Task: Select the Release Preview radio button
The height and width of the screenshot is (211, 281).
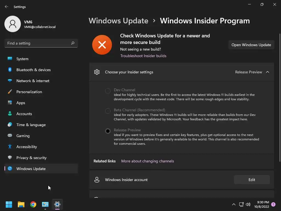Action: point(108,131)
